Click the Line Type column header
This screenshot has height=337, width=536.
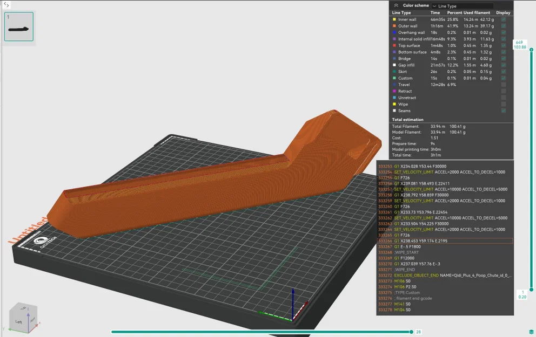401,12
